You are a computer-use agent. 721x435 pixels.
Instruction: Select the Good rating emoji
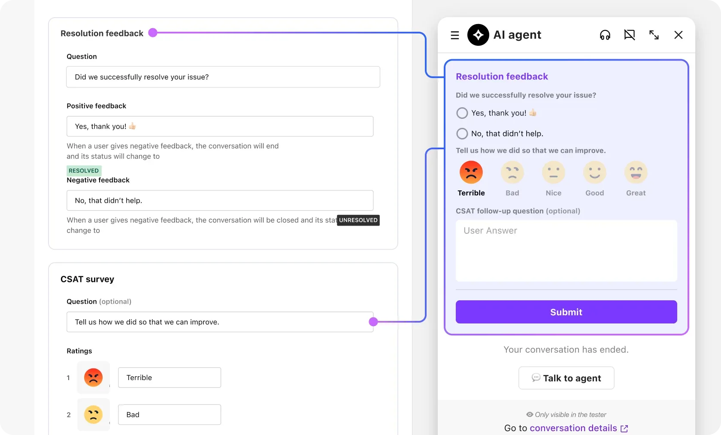tap(594, 173)
